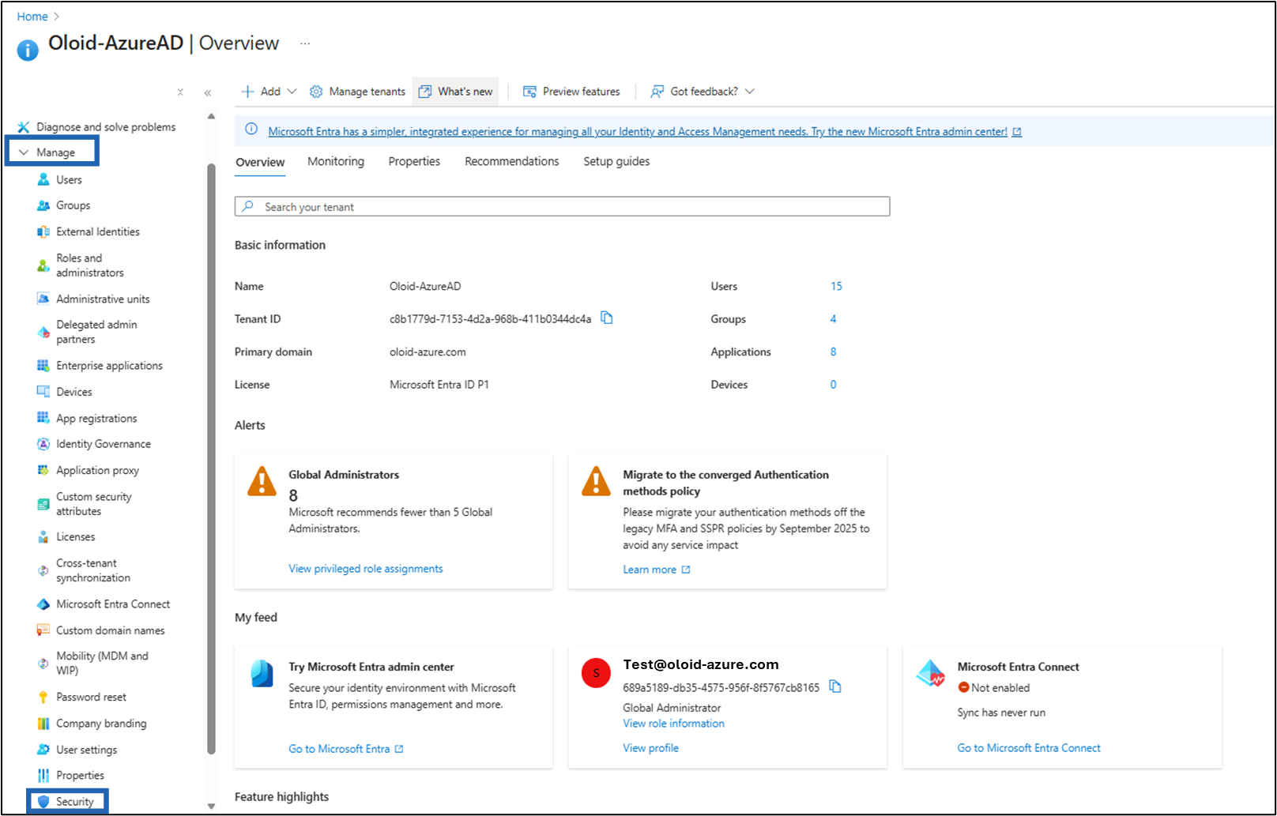
Task: Open Manage tenants gear item
Action: click(357, 92)
